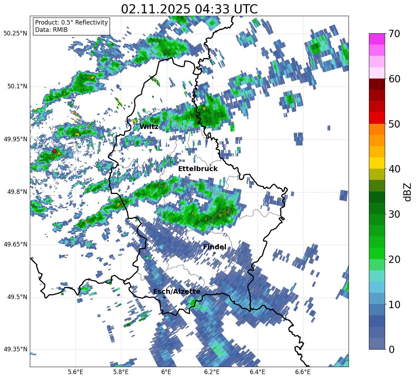The width and height of the screenshot is (416, 379).
Task: Click the 50.25°N latitude label
Action: tap(16, 34)
